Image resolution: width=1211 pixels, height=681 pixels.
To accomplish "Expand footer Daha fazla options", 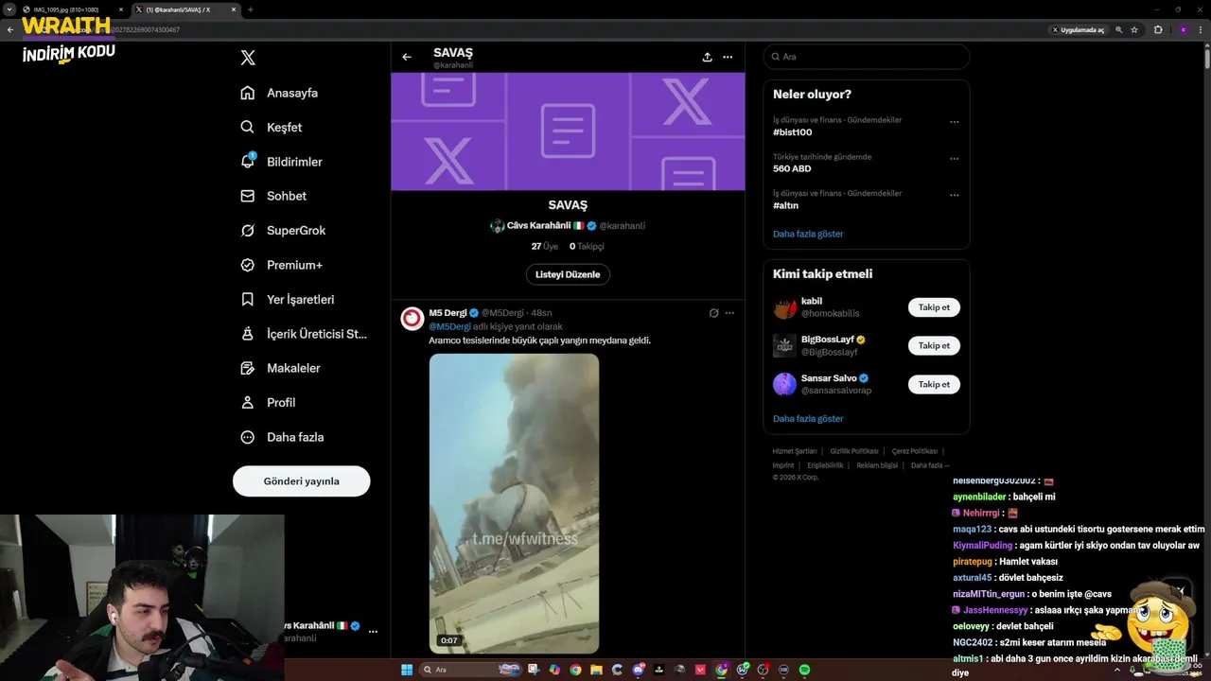I will (x=930, y=465).
